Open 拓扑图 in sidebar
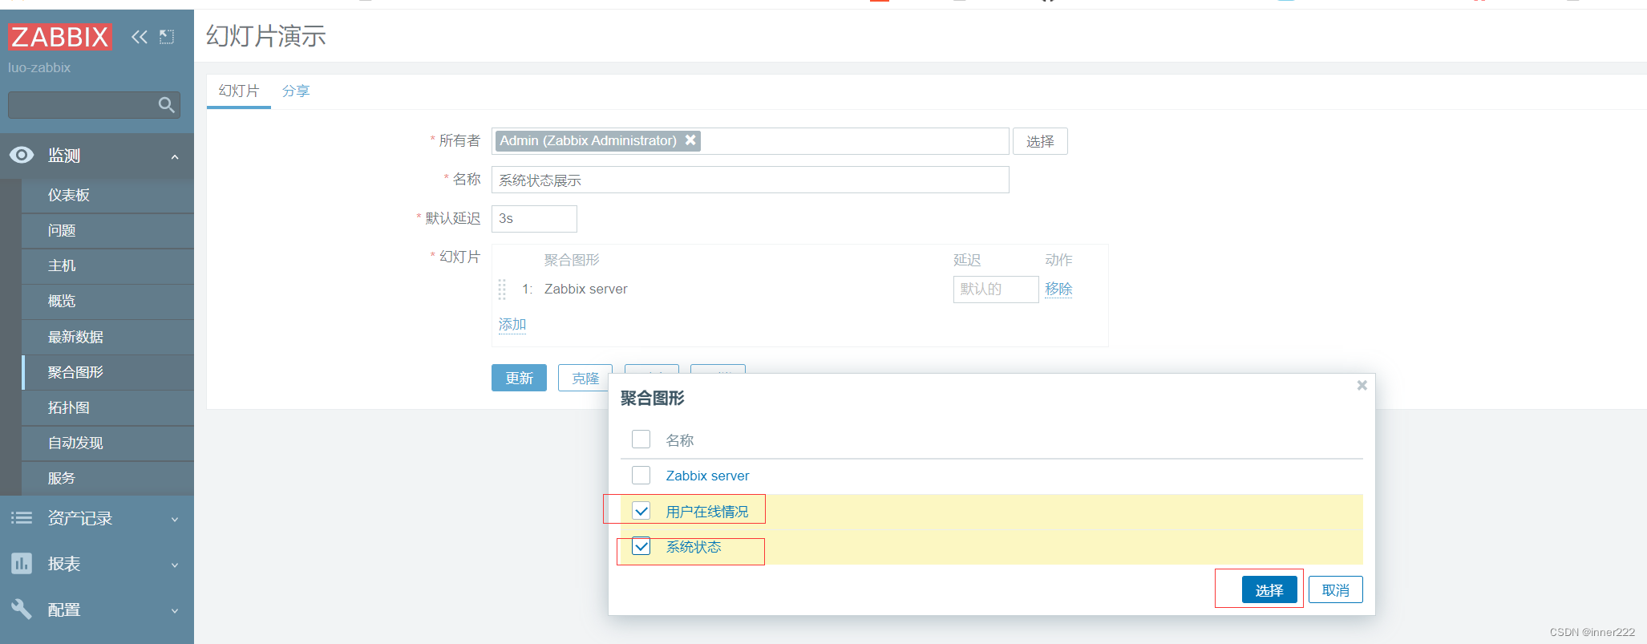This screenshot has height=644, width=1647. (107, 407)
